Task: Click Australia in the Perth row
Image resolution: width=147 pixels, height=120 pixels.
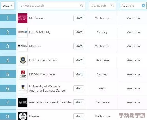Action: pyautogui.click(x=133, y=88)
